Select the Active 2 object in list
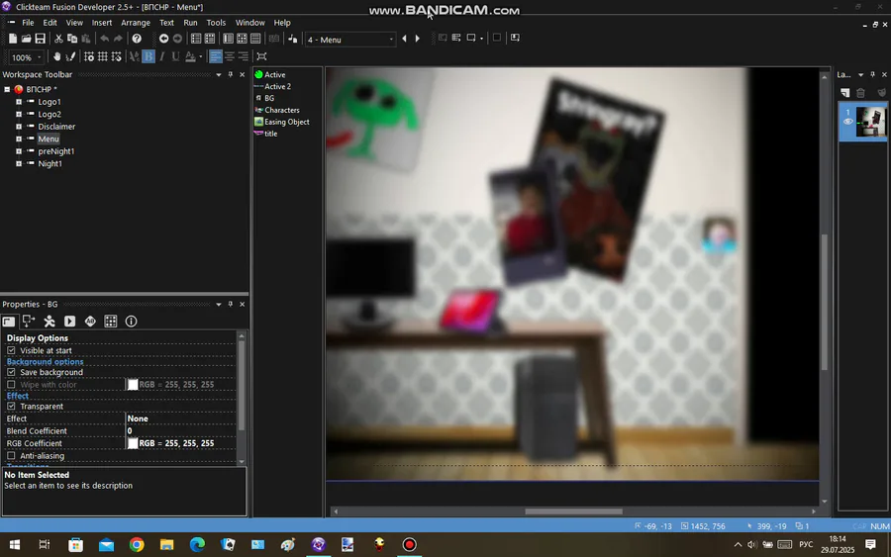 (x=273, y=87)
